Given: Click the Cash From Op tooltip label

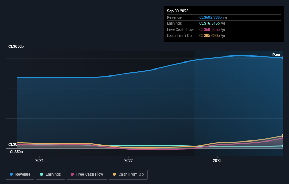Looking at the screenshot, I should click(x=179, y=36).
